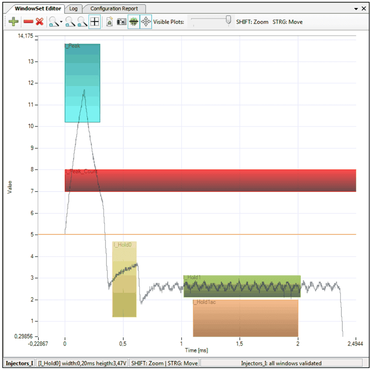
Task: Remove window using red minus icon
Action: (x=28, y=22)
